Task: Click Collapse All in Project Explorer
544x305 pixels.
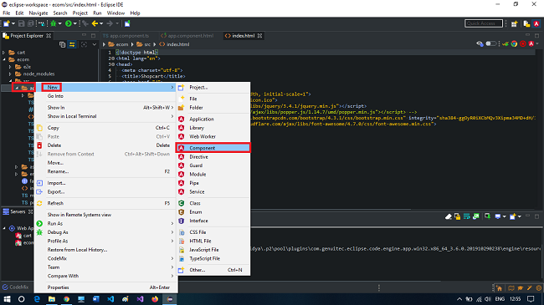Action: [x=63, y=44]
